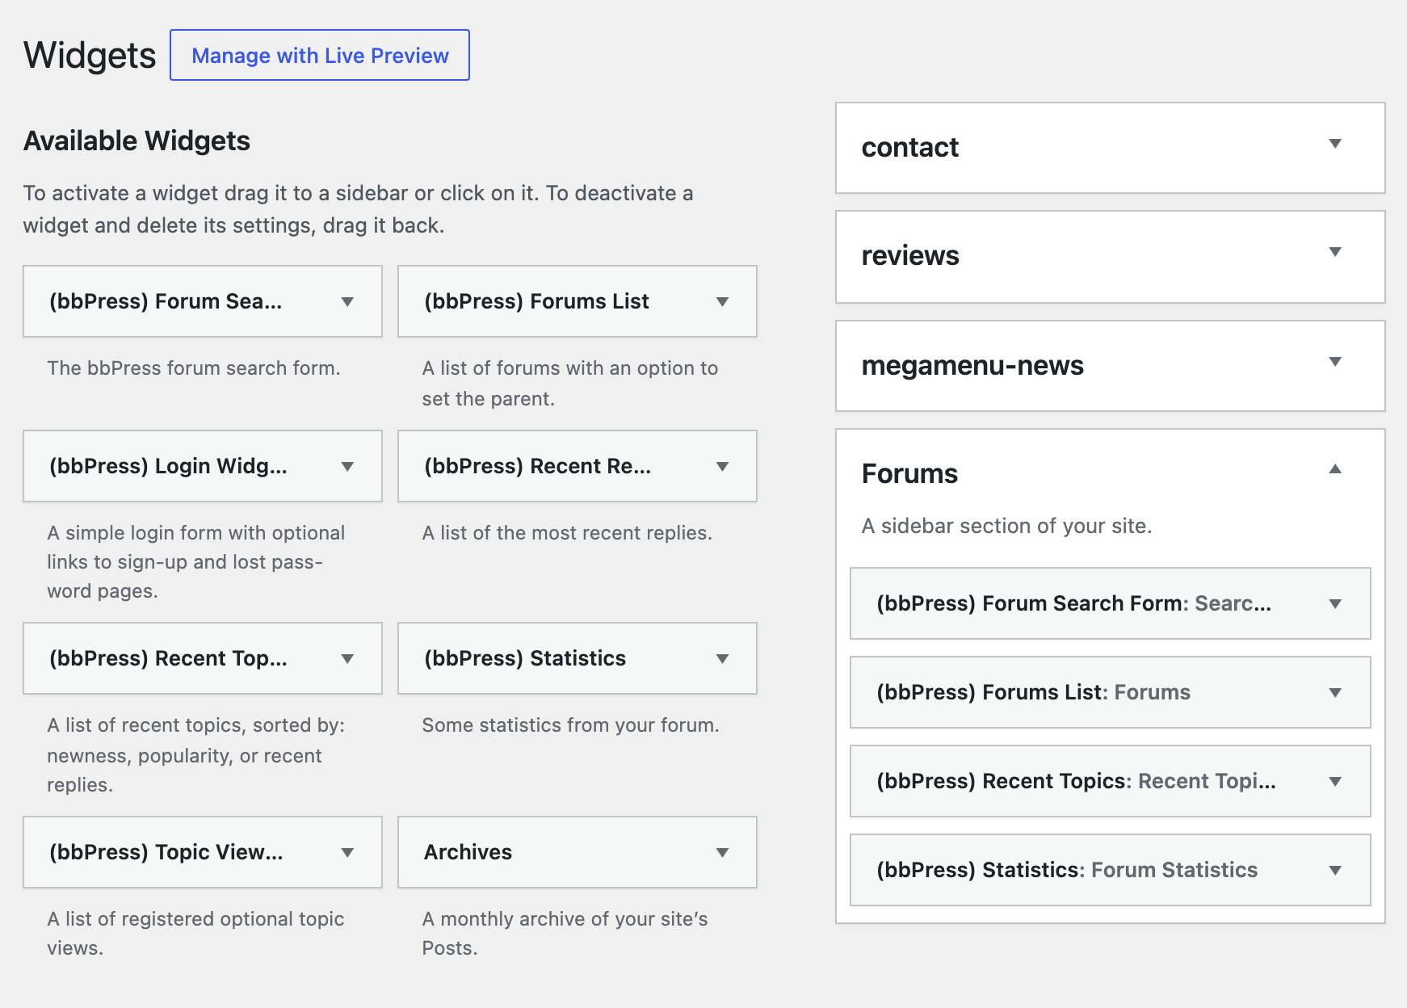Click 'The bbPress forum search form.' description
The width and height of the screenshot is (1407, 1008).
click(x=194, y=367)
